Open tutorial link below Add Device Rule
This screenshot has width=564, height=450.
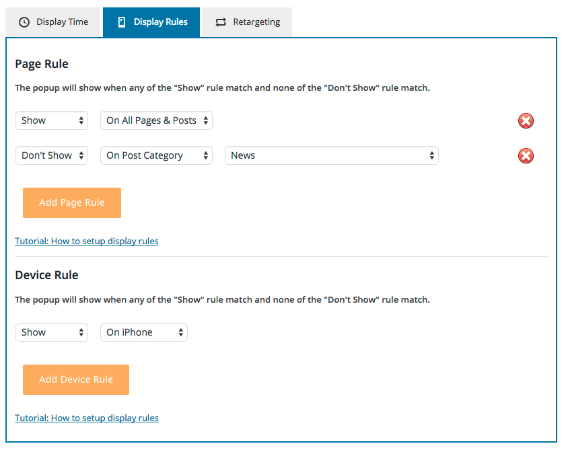tap(87, 418)
